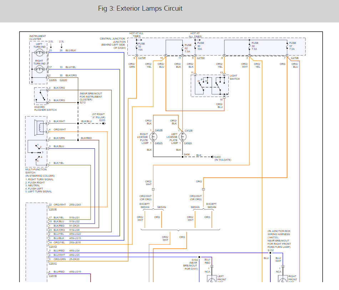Click the G400 ground symbol in tailgate
This screenshot has height=290, width=339.
tap(212, 157)
